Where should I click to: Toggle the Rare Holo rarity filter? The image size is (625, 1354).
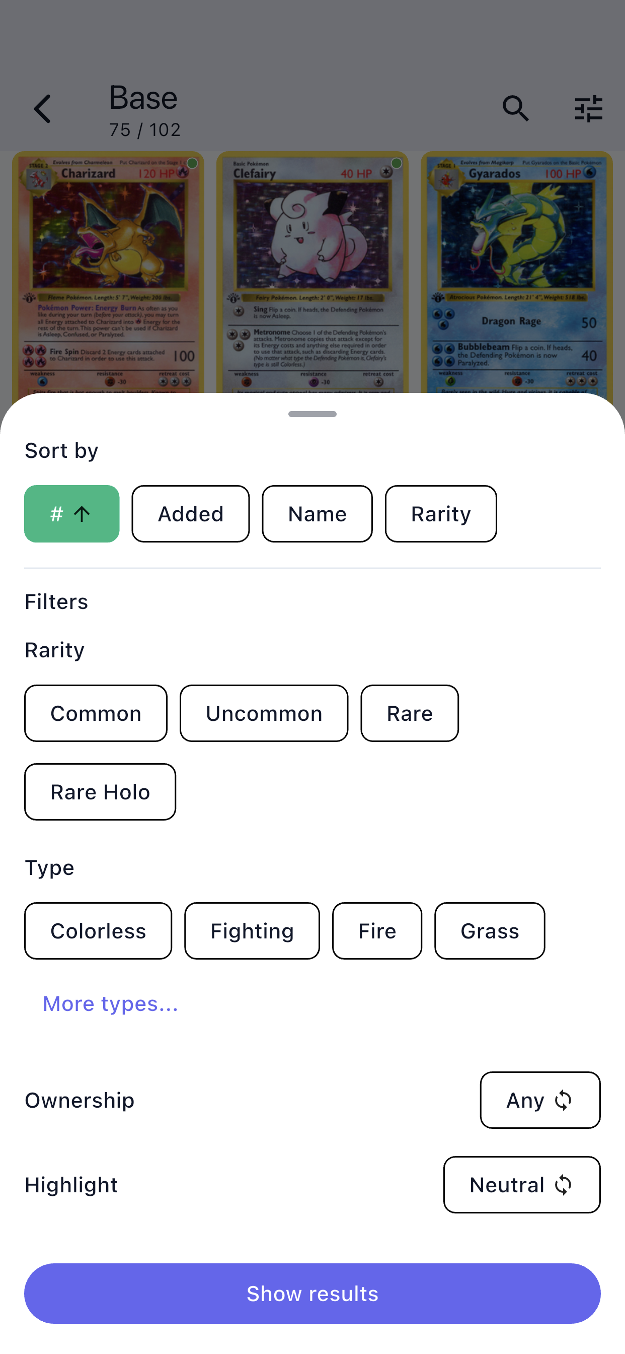(100, 792)
